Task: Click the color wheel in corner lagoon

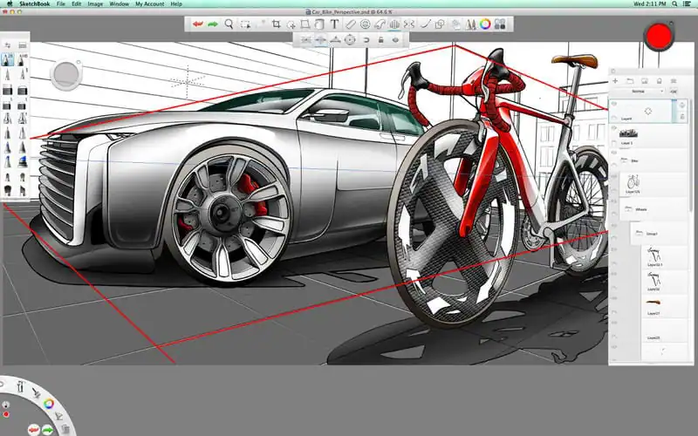Action: pyautogui.click(x=49, y=403)
